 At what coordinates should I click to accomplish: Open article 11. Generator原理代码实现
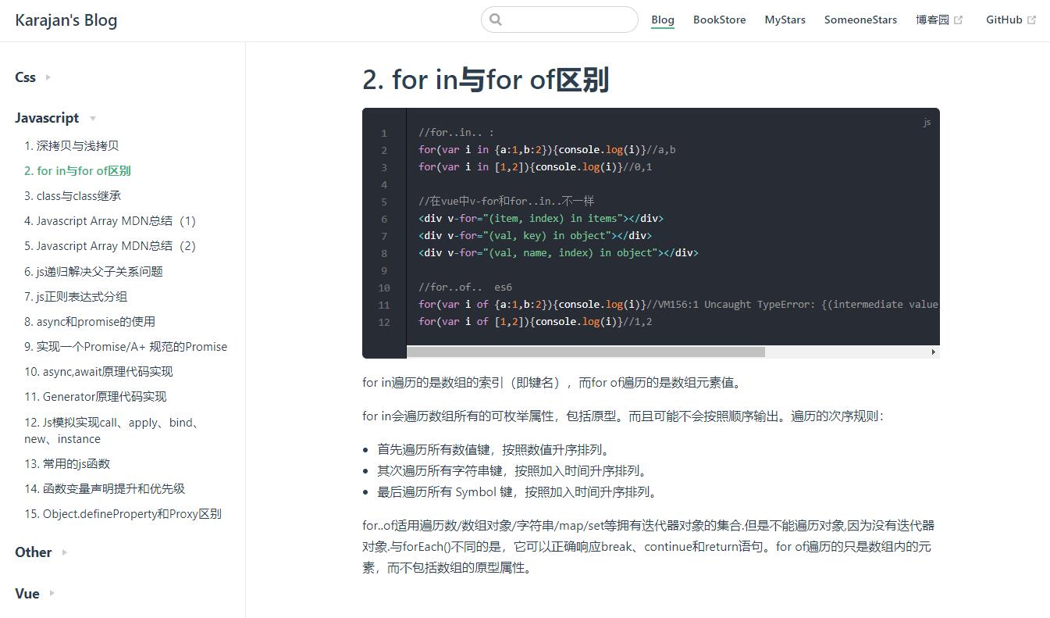click(95, 396)
